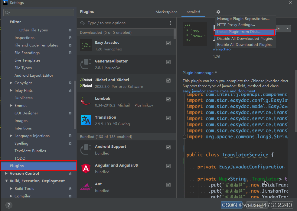Disable the Translation plugin checkbox

tap(168, 118)
